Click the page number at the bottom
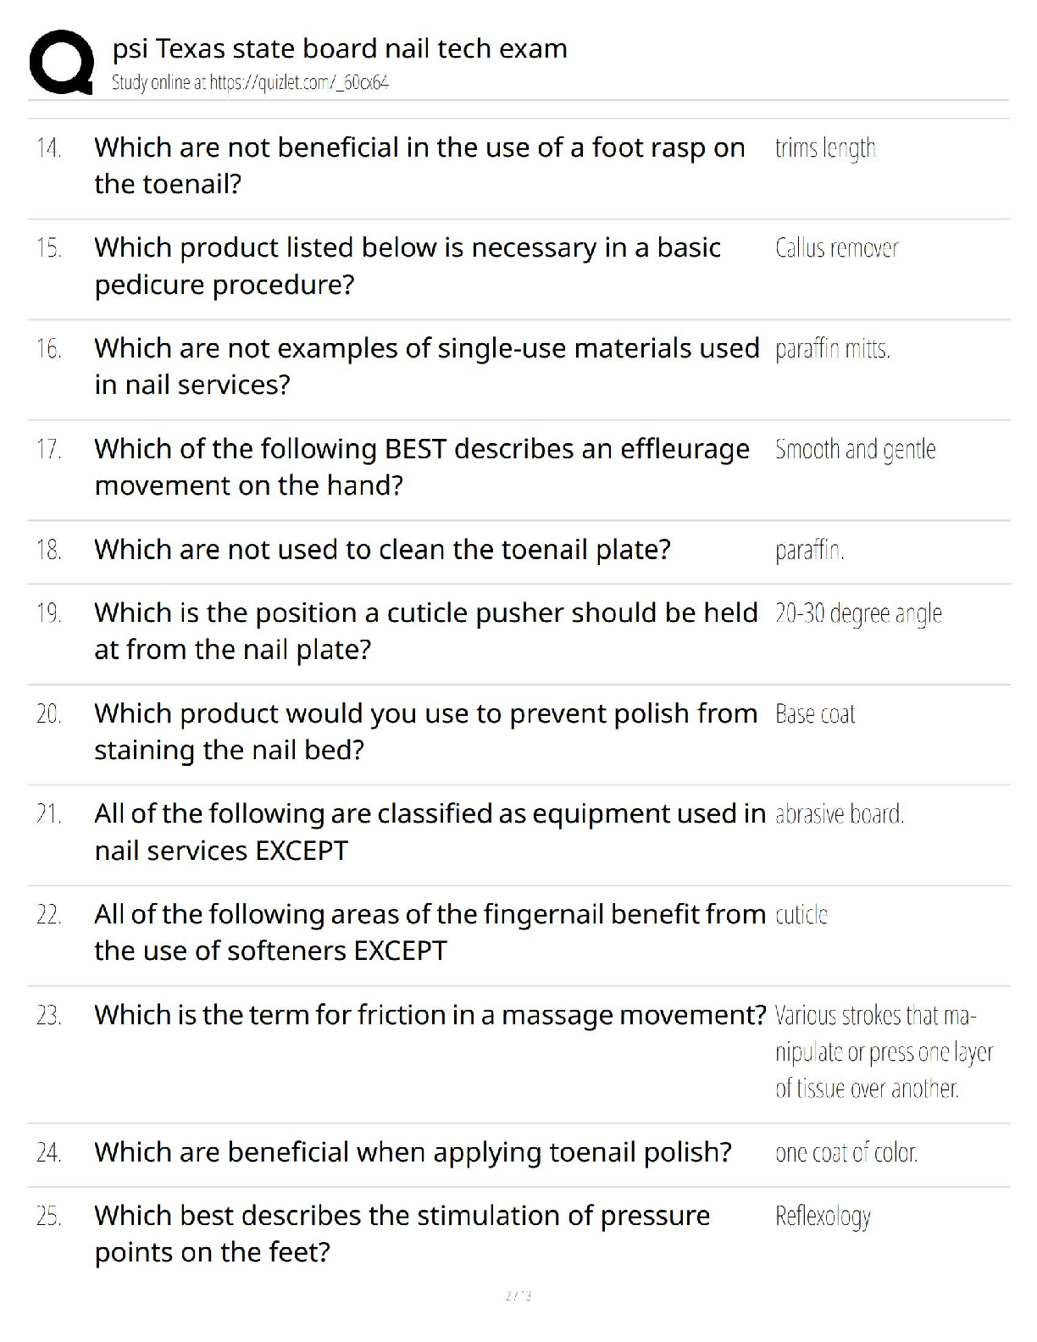Image resolution: width=1037 pixels, height=1342 pixels. [x=518, y=1295]
